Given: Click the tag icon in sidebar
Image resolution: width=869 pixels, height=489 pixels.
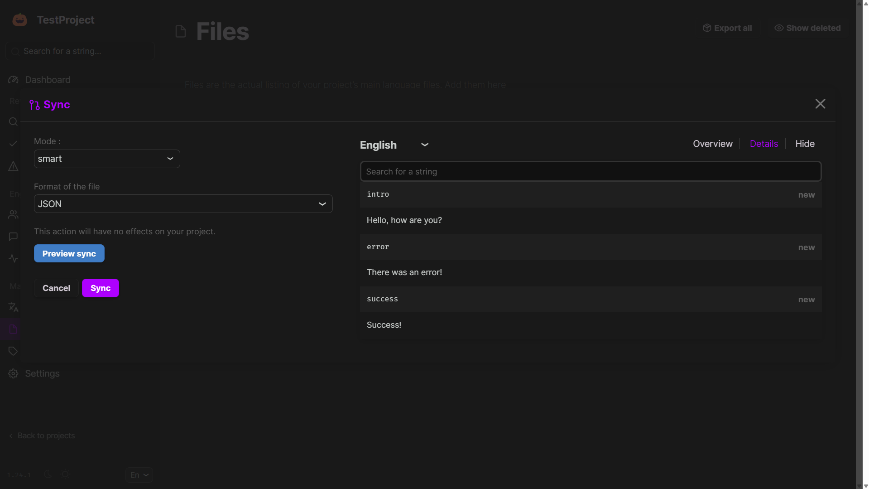Looking at the screenshot, I should pos(13,351).
